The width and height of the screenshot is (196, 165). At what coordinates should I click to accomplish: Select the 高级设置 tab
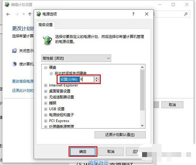(x=46, y=25)
